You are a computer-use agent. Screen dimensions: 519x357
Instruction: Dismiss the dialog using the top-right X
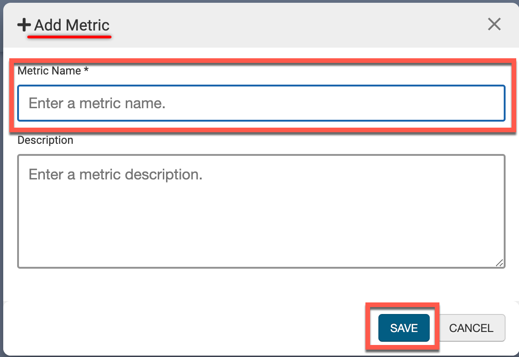(494, 25)
